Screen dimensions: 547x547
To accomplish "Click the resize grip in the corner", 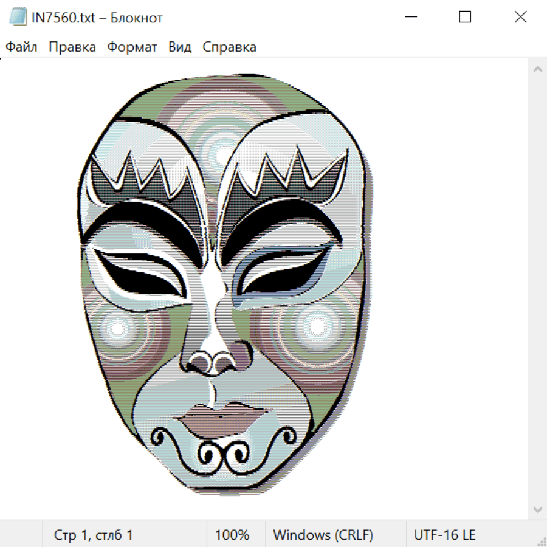I will click(541, 541).
